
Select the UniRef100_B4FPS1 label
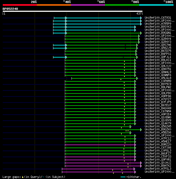tap(158, 54)
